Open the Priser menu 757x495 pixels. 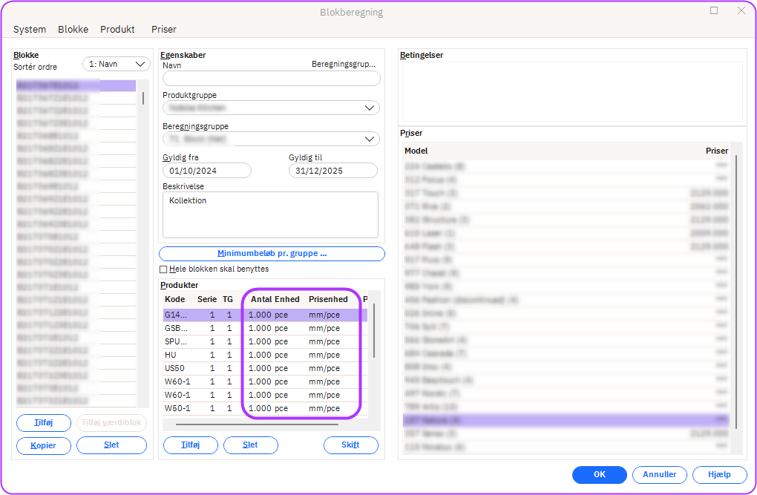coord(164,30)
